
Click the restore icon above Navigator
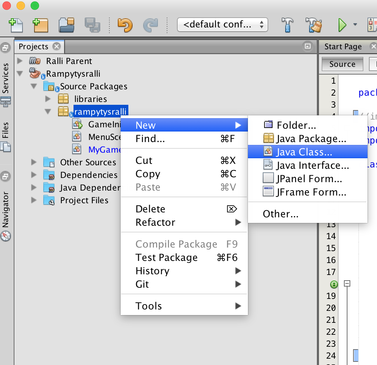pyautogui.click(x=6, y=177)
